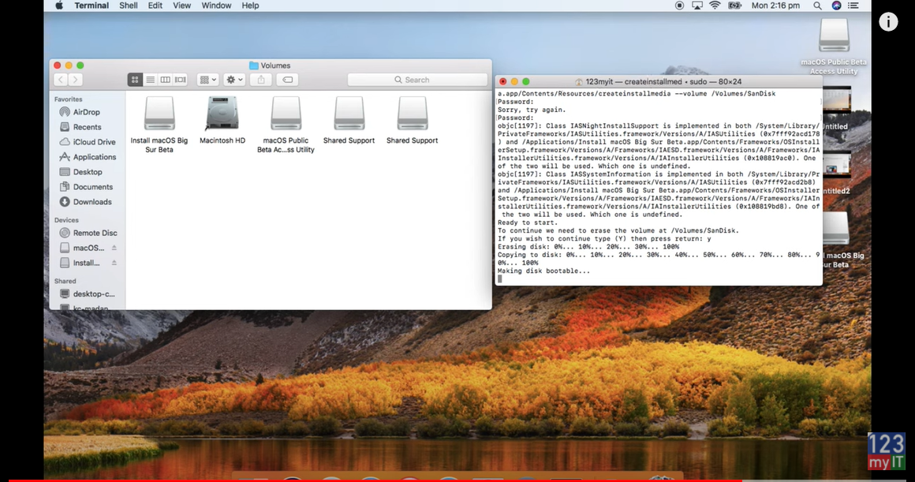Open Spotlight search magnifier icon
The image size is (915, 482).
817,6
